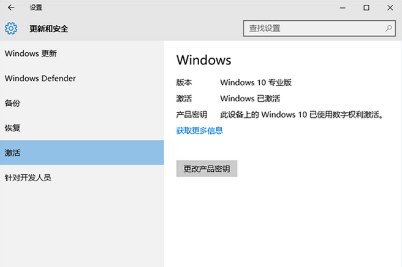
Task: Select 激活 in the sidebar
Action: 82,152
